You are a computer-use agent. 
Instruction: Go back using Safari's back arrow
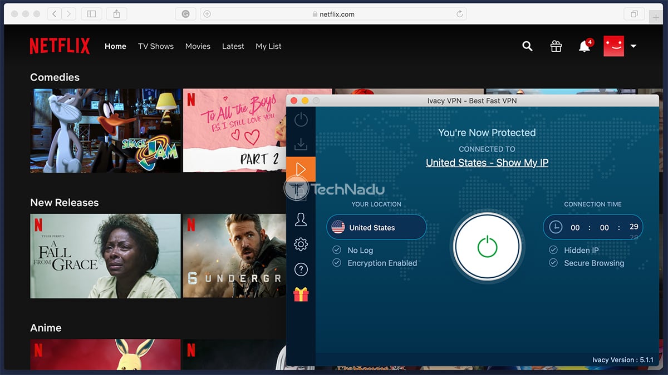[55, 14]
